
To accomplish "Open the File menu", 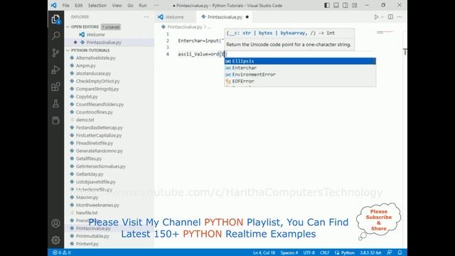I will coord(66,5).
